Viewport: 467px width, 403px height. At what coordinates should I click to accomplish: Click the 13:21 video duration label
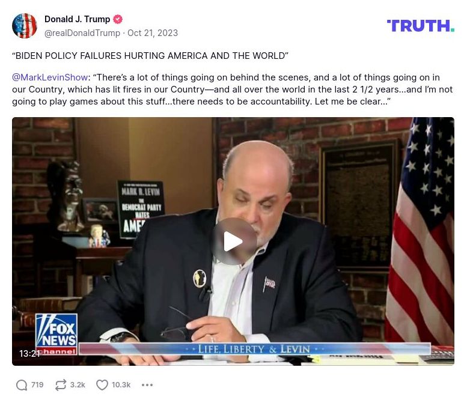(x=29, y=353)
